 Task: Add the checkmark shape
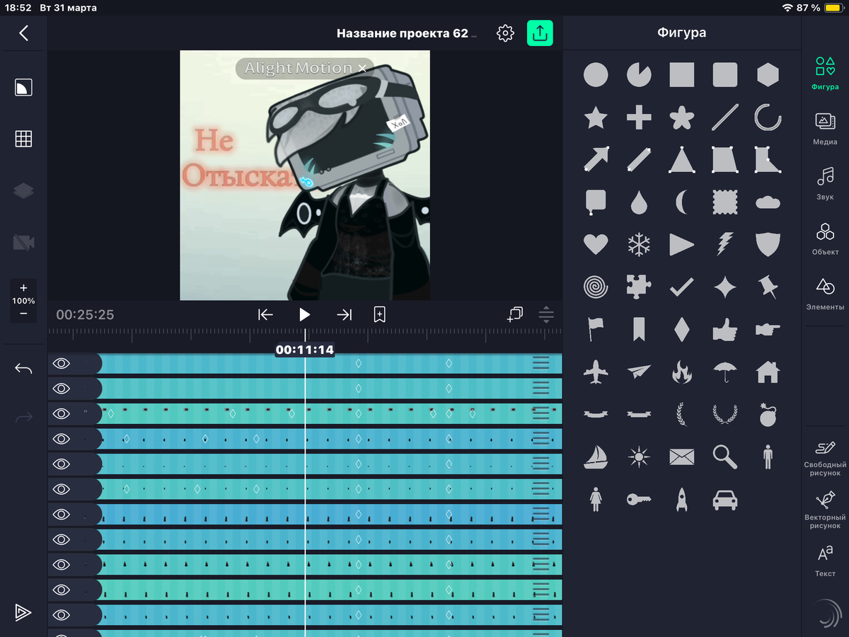tap(682, 287)
